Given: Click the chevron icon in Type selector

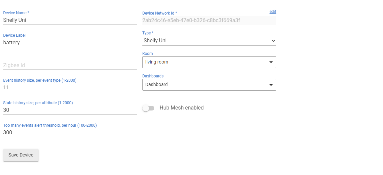Looking at the screenshot, I should 273,41.
